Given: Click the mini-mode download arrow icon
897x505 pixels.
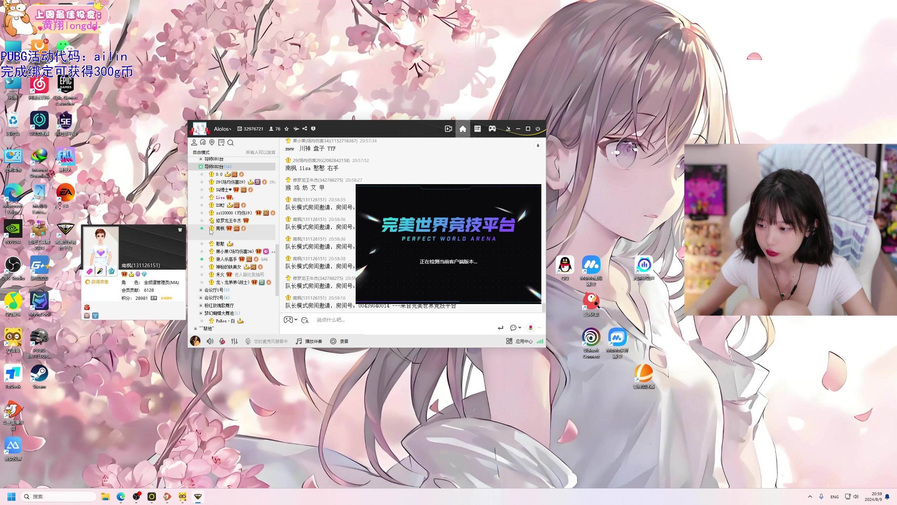Looking at the screenshot, I should point(508,129).
